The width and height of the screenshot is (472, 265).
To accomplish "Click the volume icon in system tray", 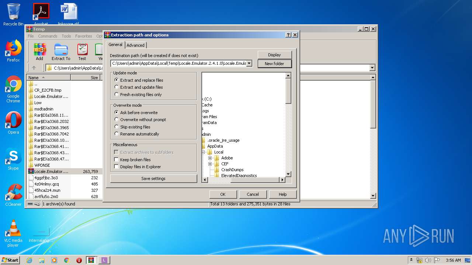I will coord(428,260).
